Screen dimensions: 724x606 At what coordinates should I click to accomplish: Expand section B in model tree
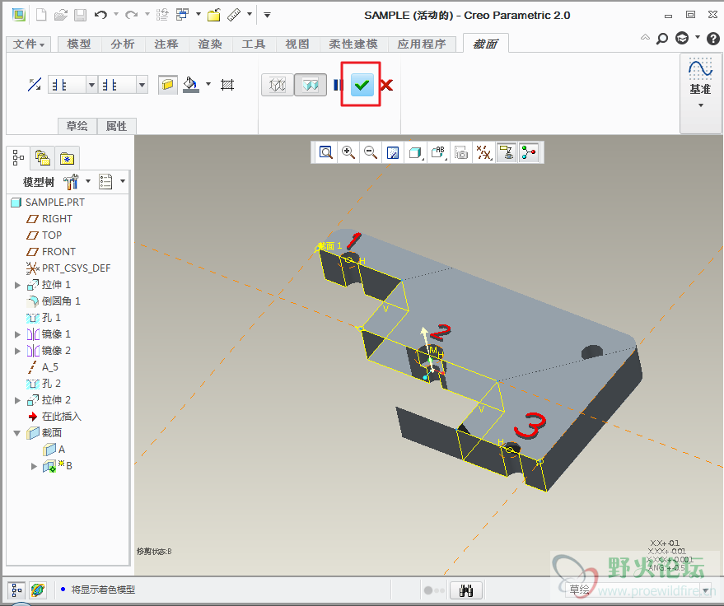(x=34, y=466)
